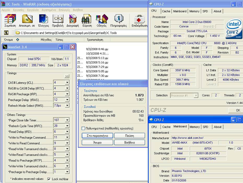This screenshot has width=243, height=183.
Task: Switch to Cache tab in top CPU-Z
Action: (166, 11)
